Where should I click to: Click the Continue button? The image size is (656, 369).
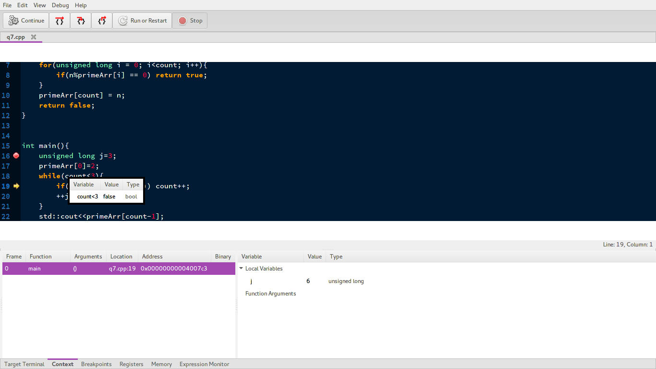pos(26,21)
